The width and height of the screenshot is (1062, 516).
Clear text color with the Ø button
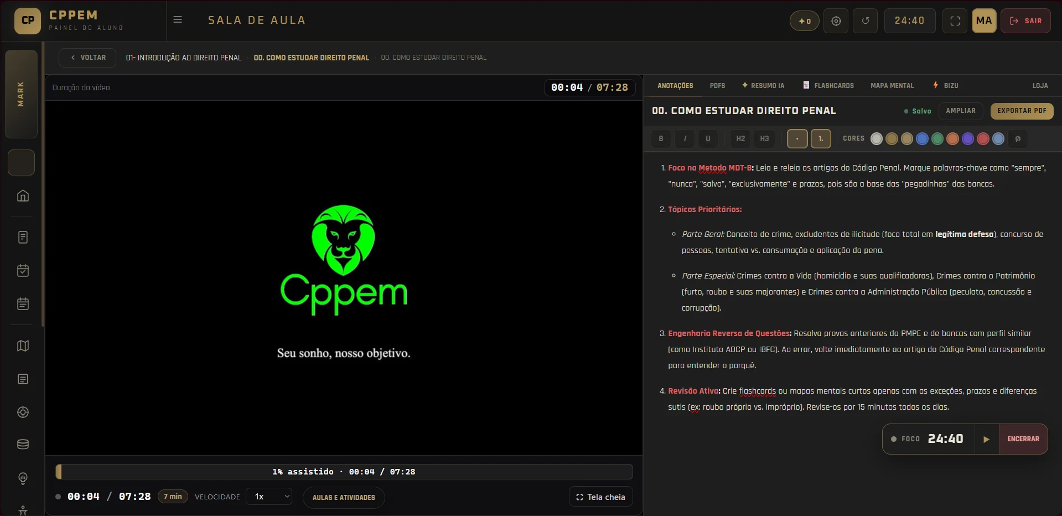[1018, 138]
